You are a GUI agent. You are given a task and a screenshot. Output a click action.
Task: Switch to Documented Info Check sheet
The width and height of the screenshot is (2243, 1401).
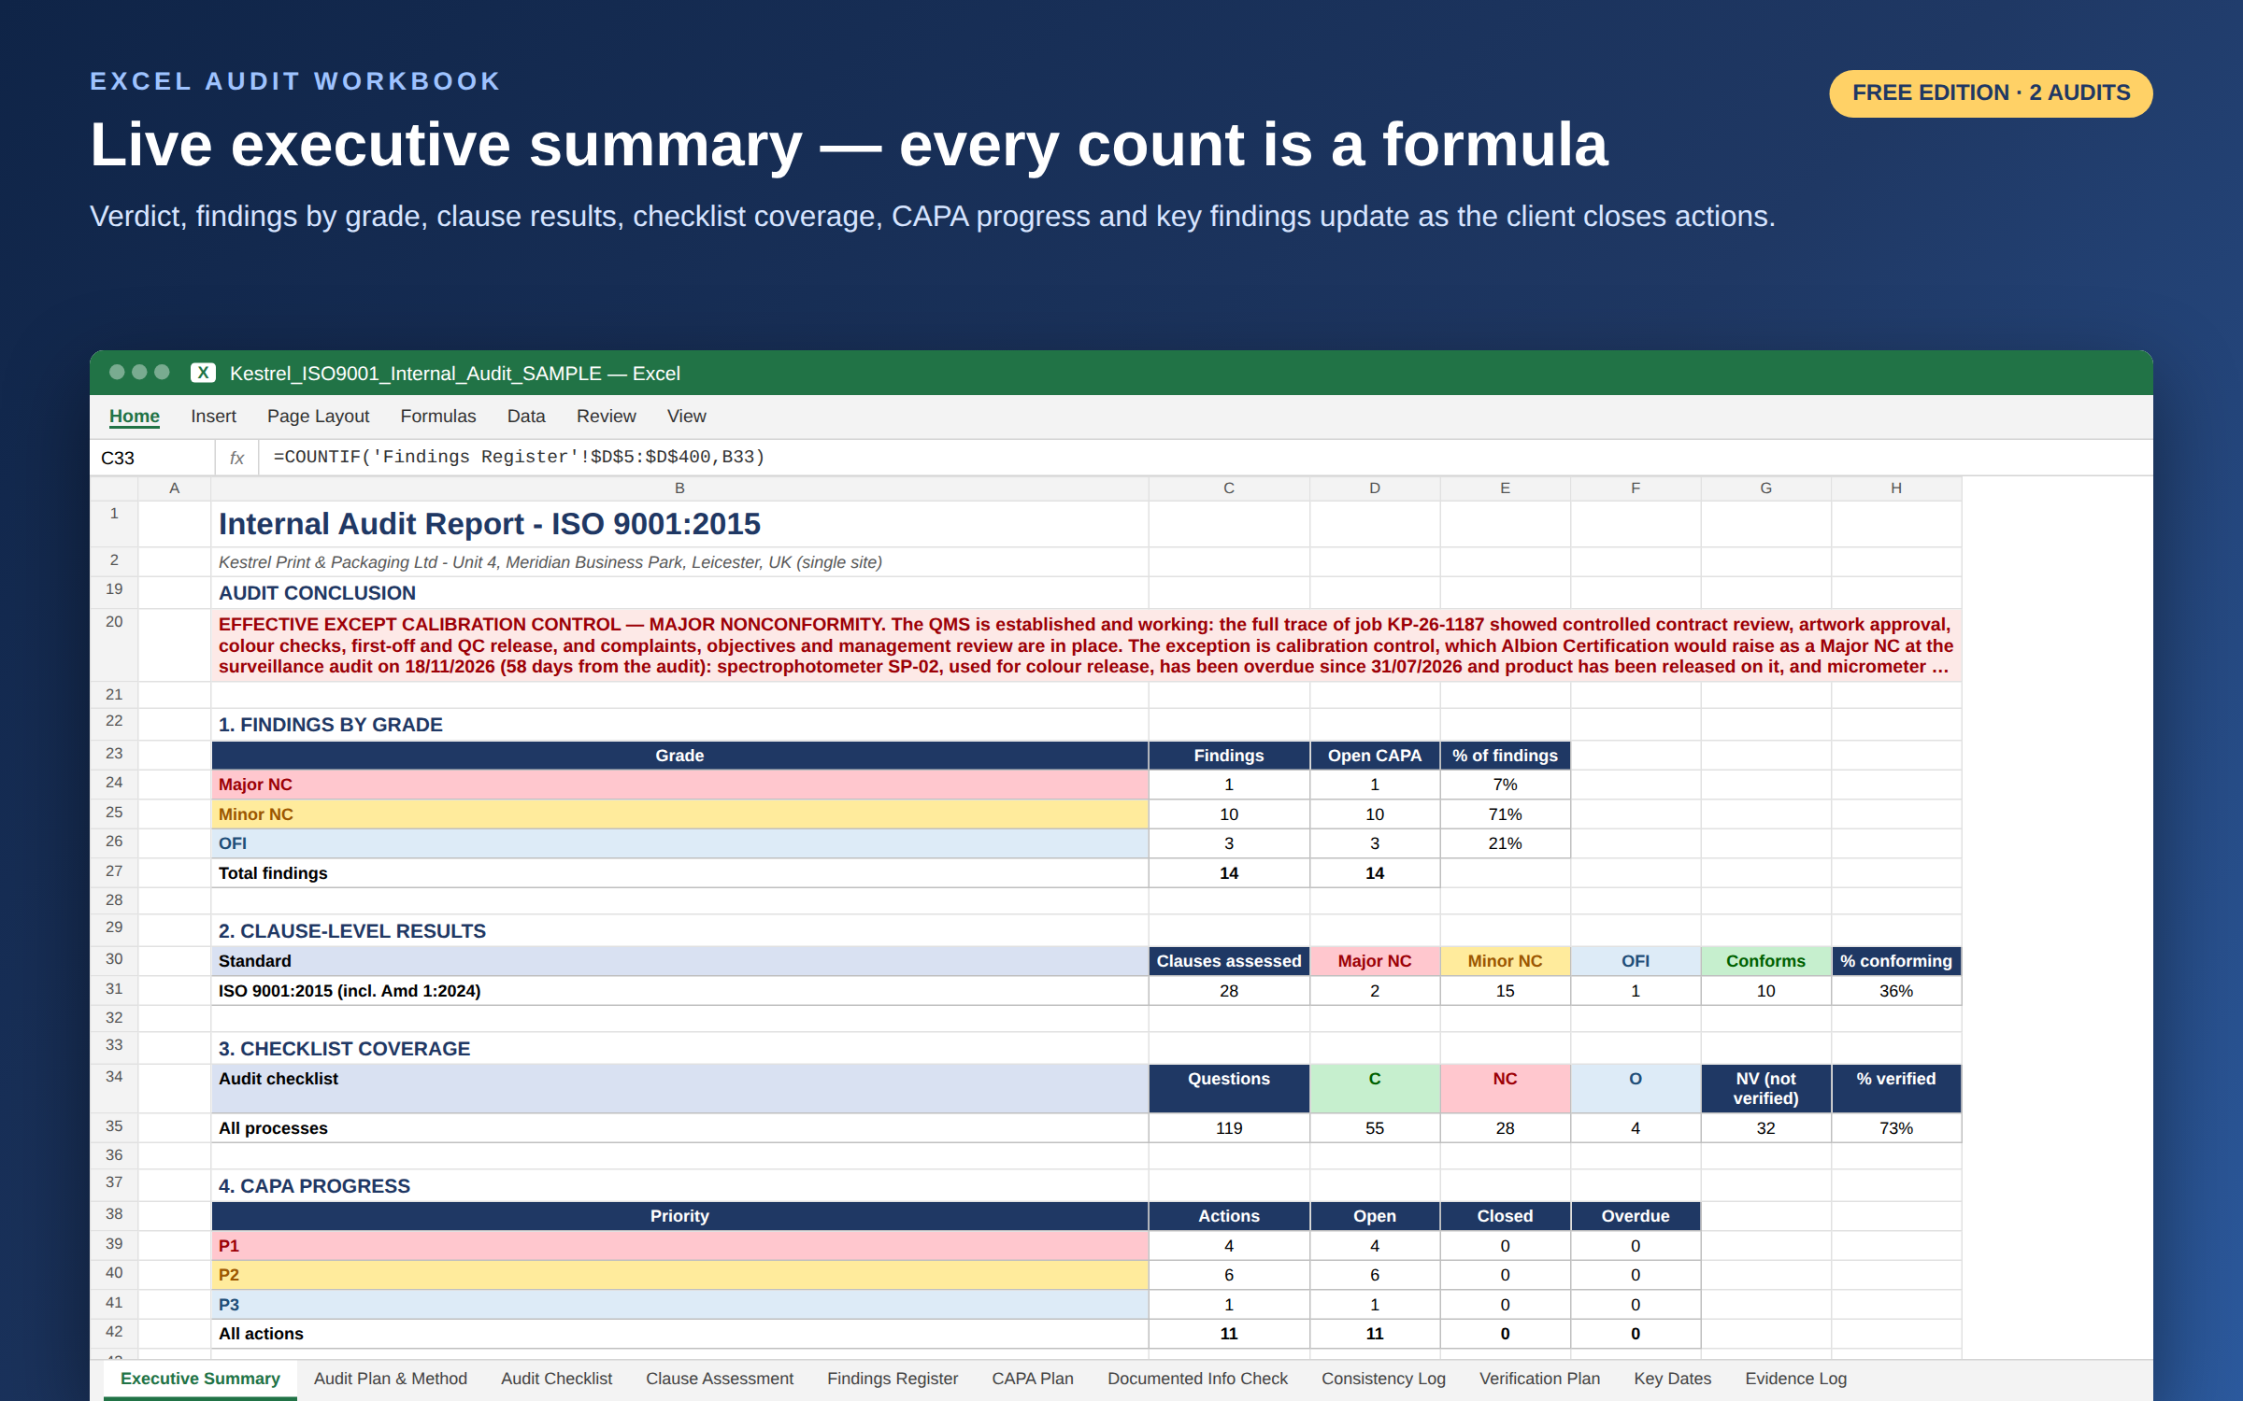tap(1197, 1379)
